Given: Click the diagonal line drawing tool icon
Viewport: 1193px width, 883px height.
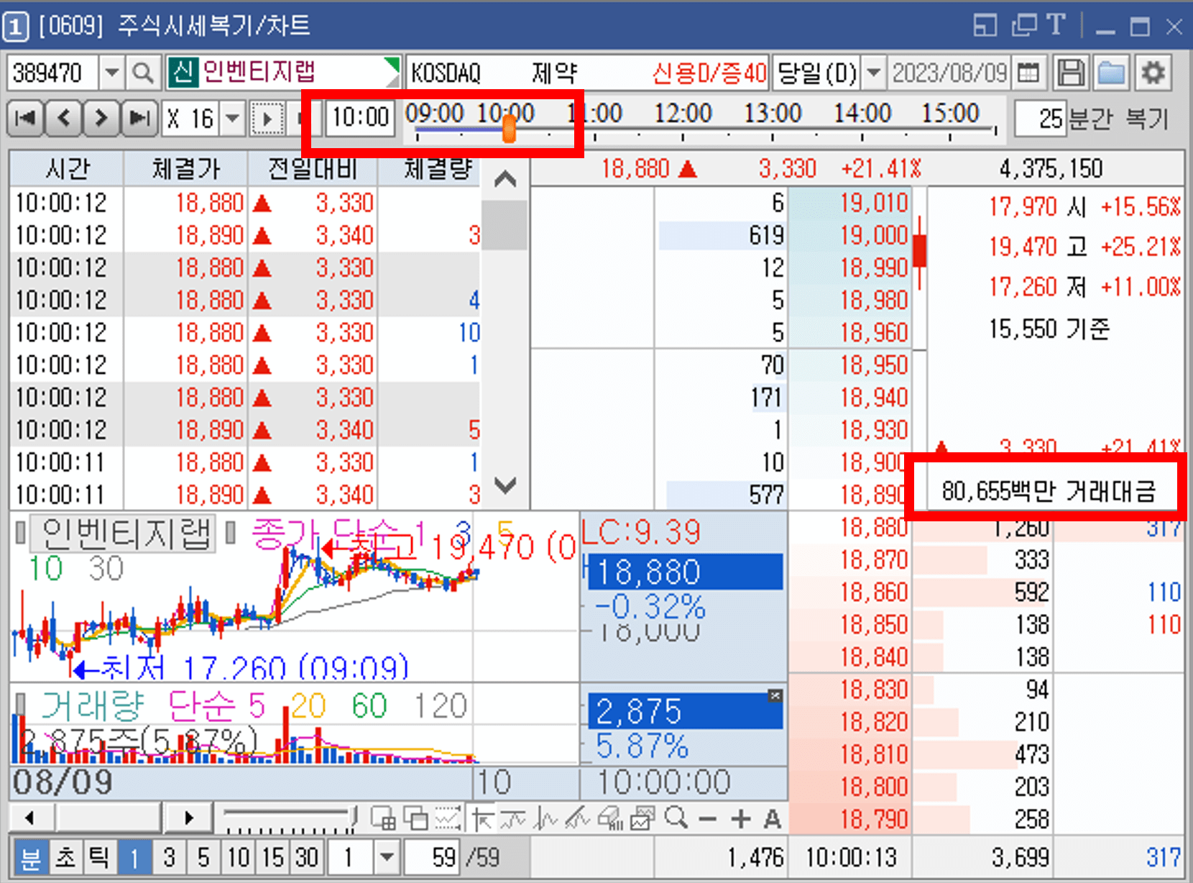Looking at the screenshot, I should click(578, 818).
